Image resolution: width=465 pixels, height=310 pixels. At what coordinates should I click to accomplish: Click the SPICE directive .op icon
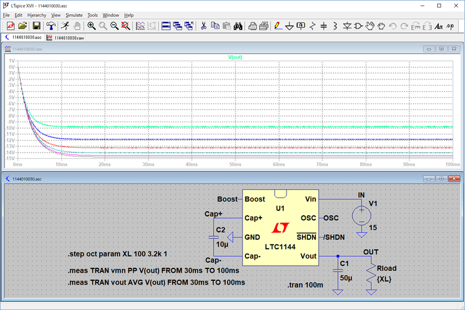tap(449, 26)
